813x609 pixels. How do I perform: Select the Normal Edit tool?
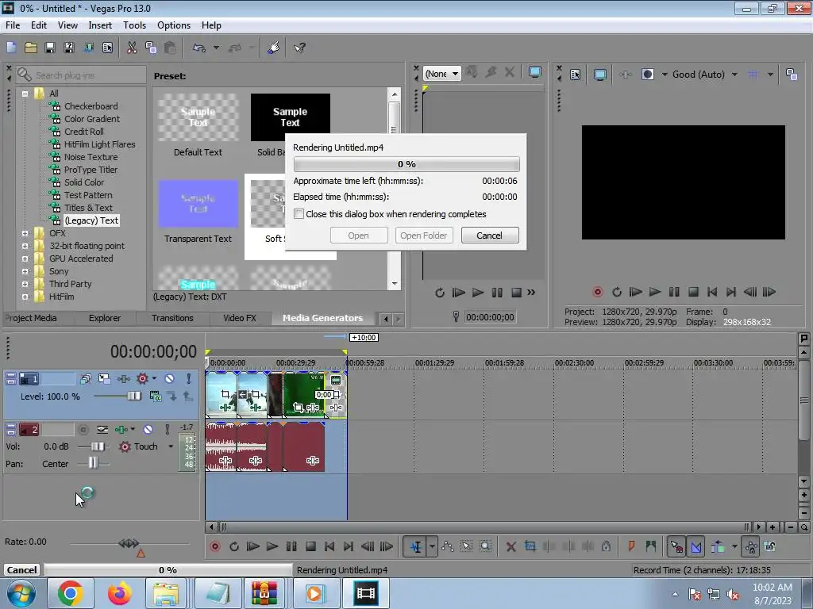416,546
